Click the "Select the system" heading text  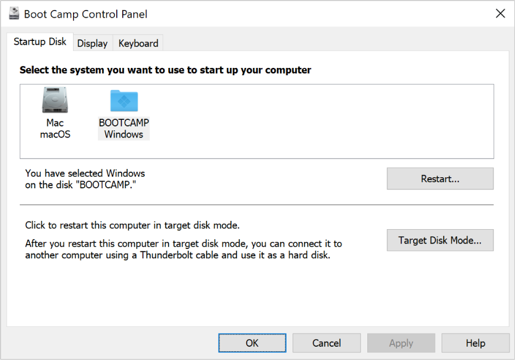click(x=165, y=70)
